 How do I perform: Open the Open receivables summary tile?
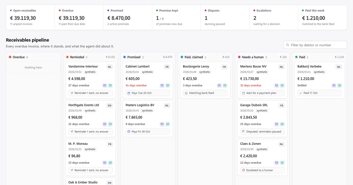tap(30, 17)
